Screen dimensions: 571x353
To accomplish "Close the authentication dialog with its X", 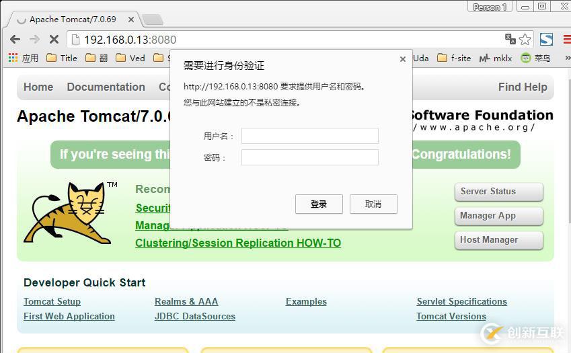I will pos(402,59).
